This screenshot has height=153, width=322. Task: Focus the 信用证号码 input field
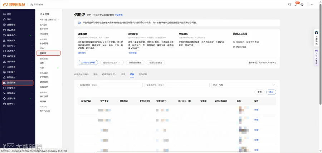click(110, 85)
